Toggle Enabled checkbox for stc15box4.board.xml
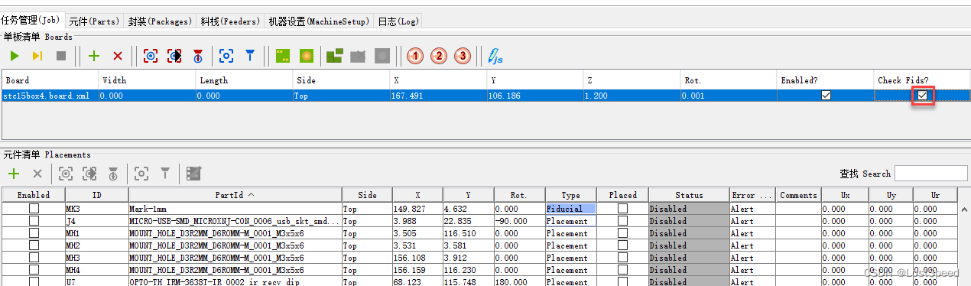971x286 pixels. click(826, 96)
